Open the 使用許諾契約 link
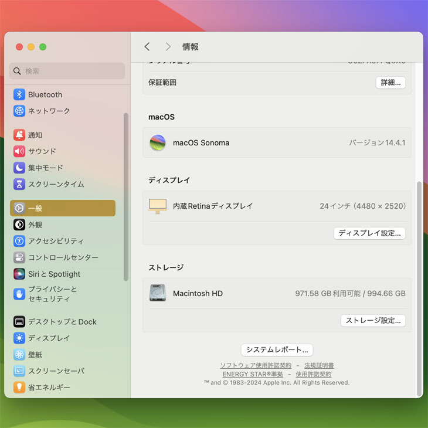 313,374
